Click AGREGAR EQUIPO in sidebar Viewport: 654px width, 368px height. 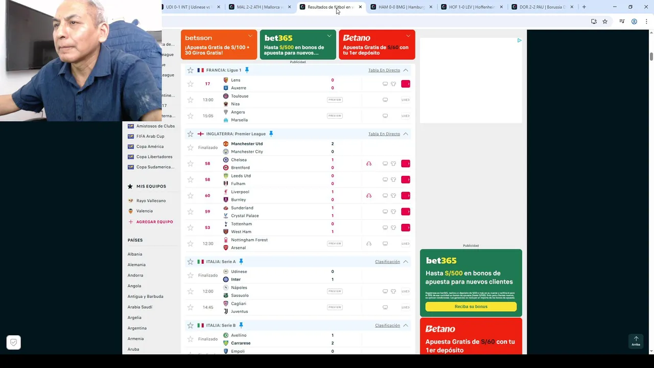pos(151,222)
